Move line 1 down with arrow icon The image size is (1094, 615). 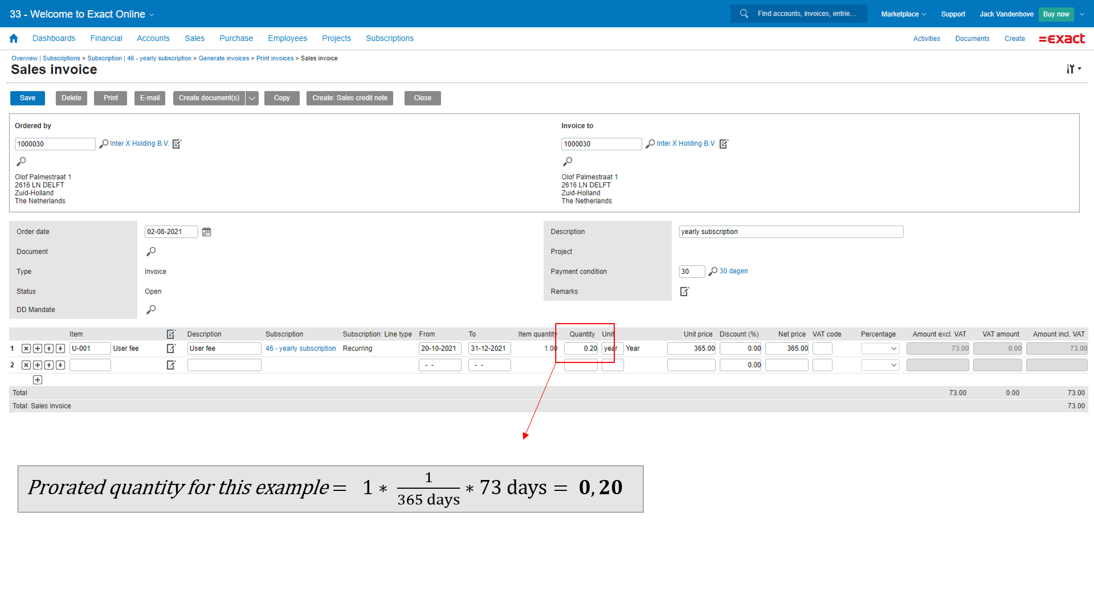[61, 349]
